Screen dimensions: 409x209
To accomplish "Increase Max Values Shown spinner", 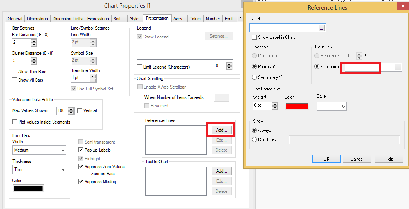I will pyautogui.click(x=71, y=109).
